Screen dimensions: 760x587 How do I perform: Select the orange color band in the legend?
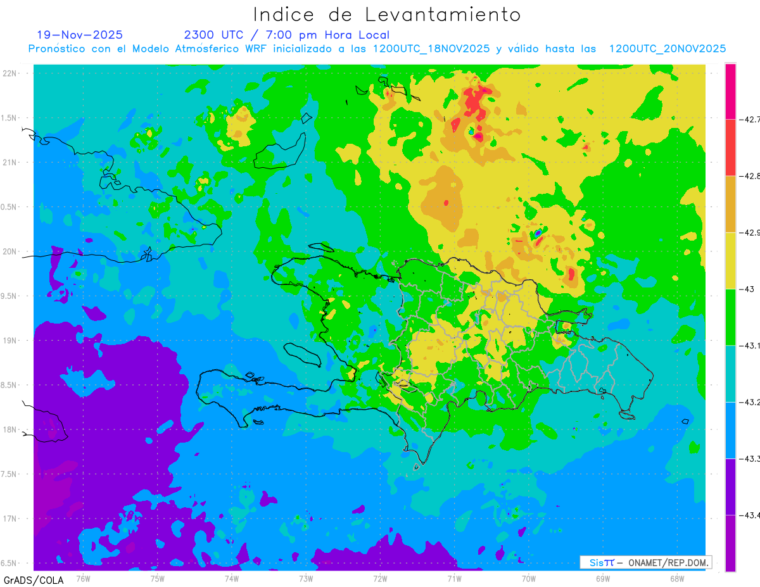coord(730,204)
